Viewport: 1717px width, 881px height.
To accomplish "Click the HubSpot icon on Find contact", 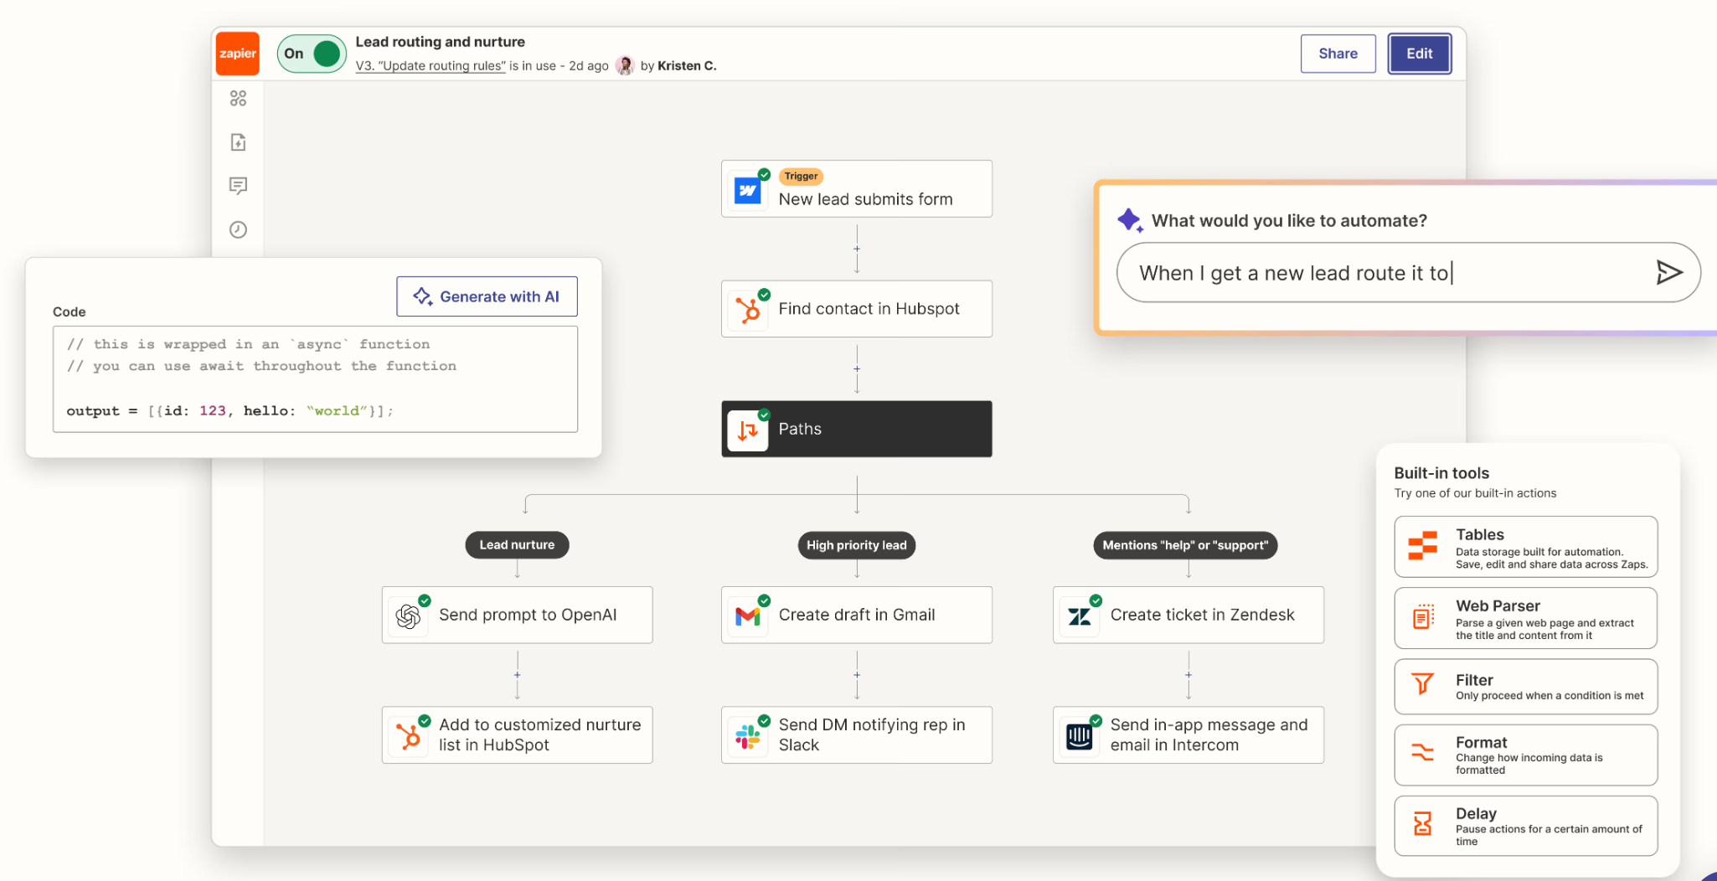I will (x=747, y=310).
